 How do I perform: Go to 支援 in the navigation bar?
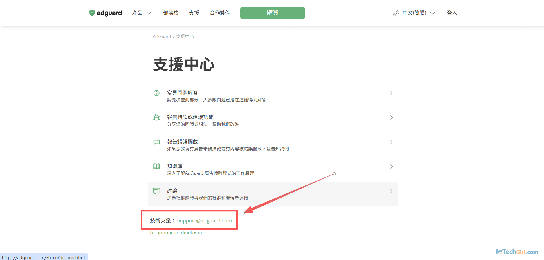click(x=194, y=13)
